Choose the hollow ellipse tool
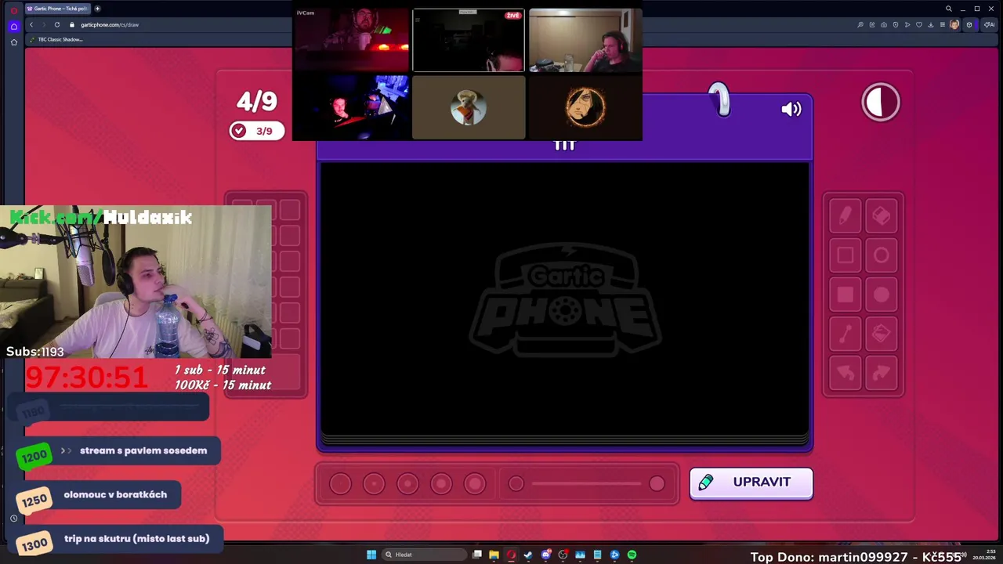The image size is (1003, 564). click(882, 255)
